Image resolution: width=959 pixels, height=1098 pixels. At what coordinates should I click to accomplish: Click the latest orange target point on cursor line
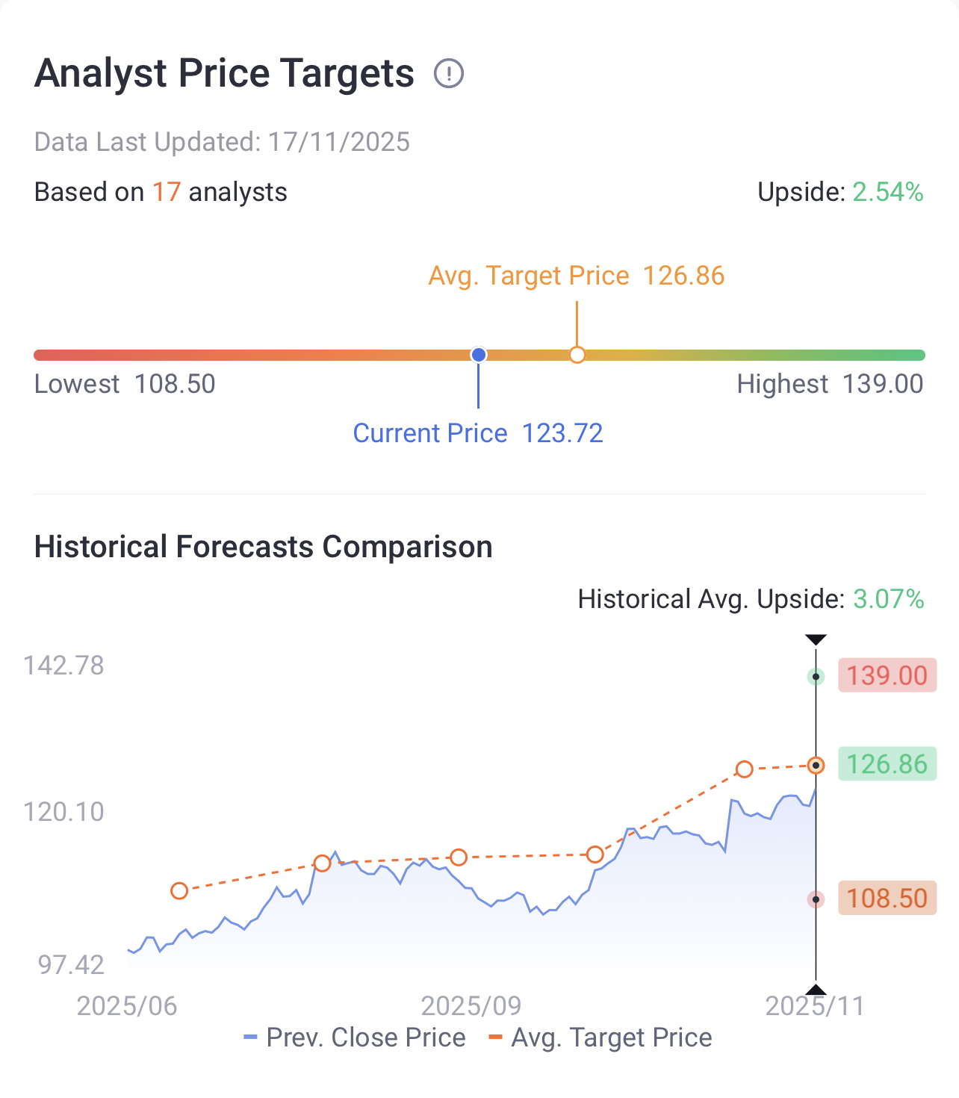point(816,766)
